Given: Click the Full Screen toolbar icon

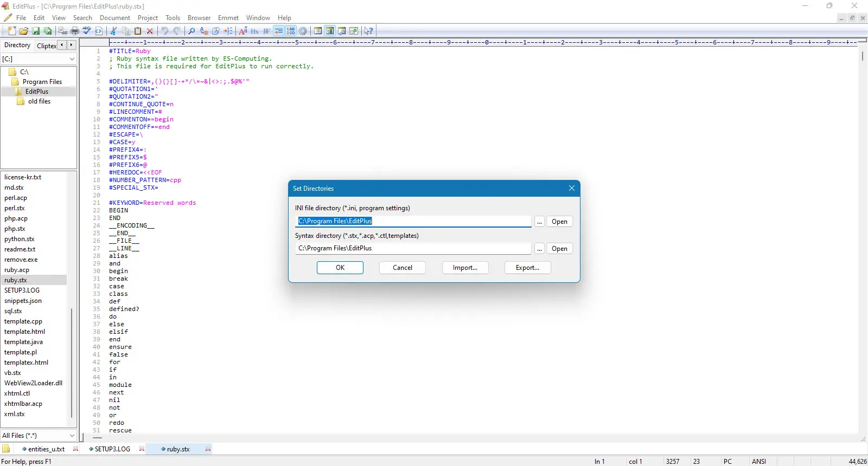Looking at the screenshot, I should 354,31.
